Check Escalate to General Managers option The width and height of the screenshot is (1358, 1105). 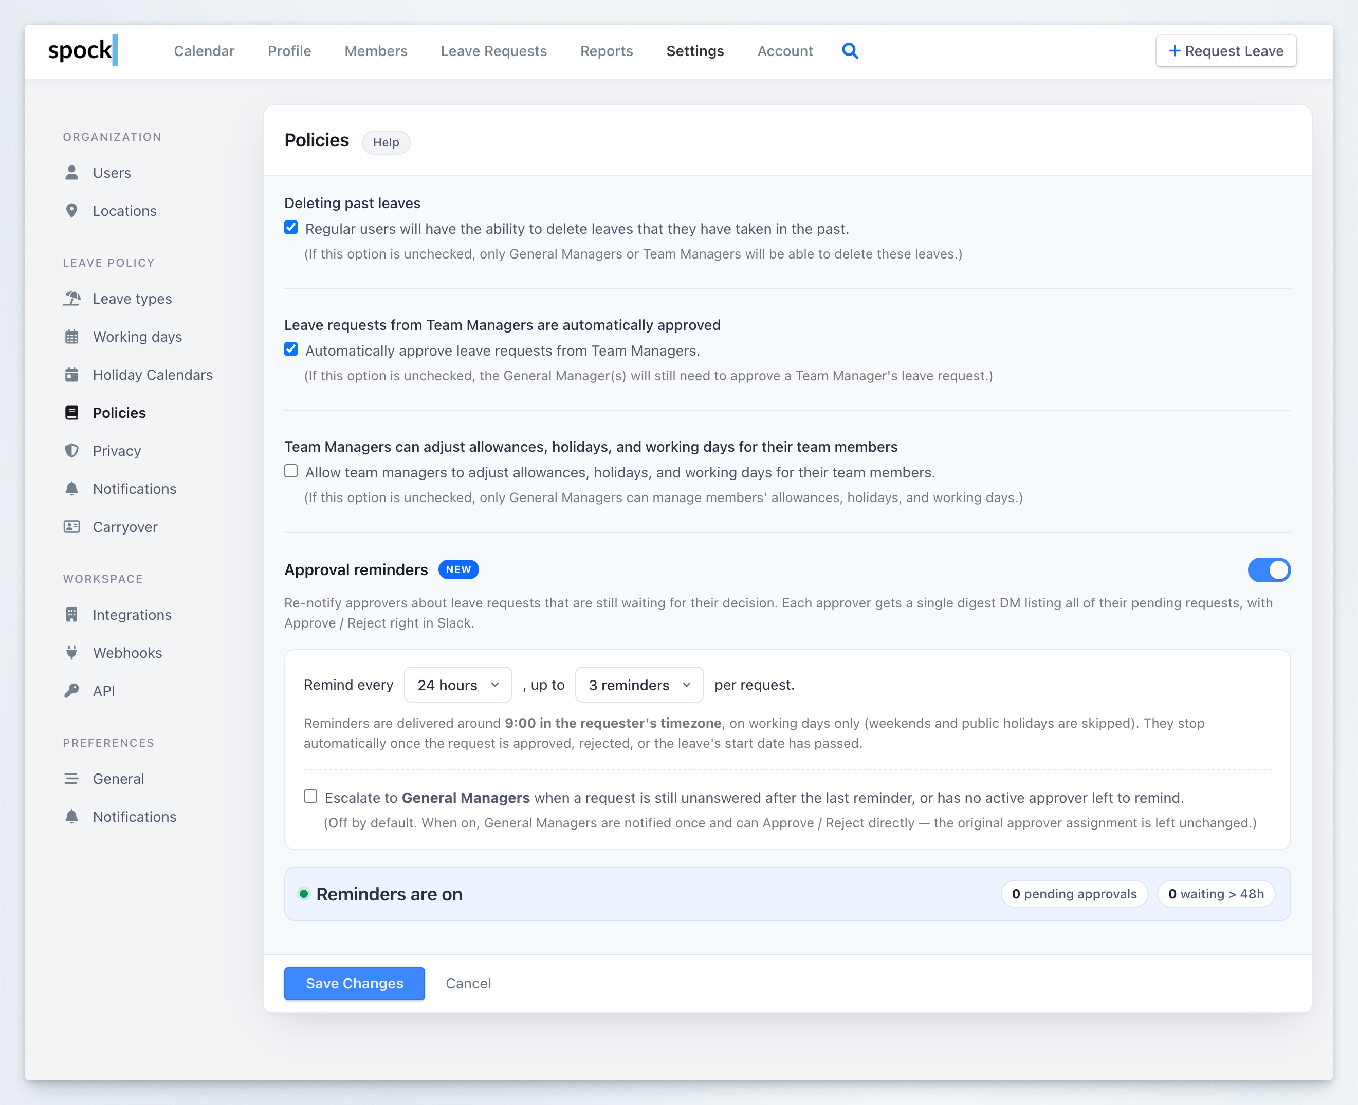[x=310, y=796]
